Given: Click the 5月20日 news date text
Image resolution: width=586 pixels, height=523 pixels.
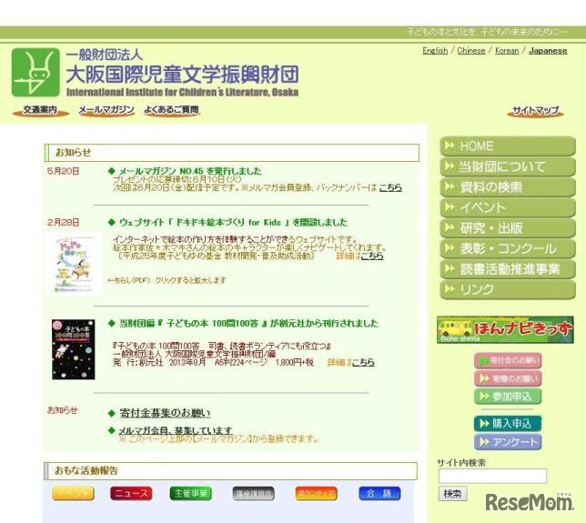Looking at the screenshot, I should [63, 171].
